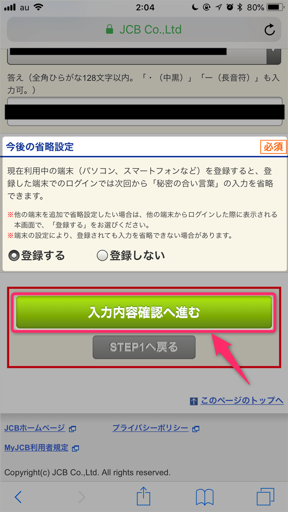The height and width of the screenshot is (512, 288).
Task: Open the Safari share sheet icon
Action: [144, 496]
